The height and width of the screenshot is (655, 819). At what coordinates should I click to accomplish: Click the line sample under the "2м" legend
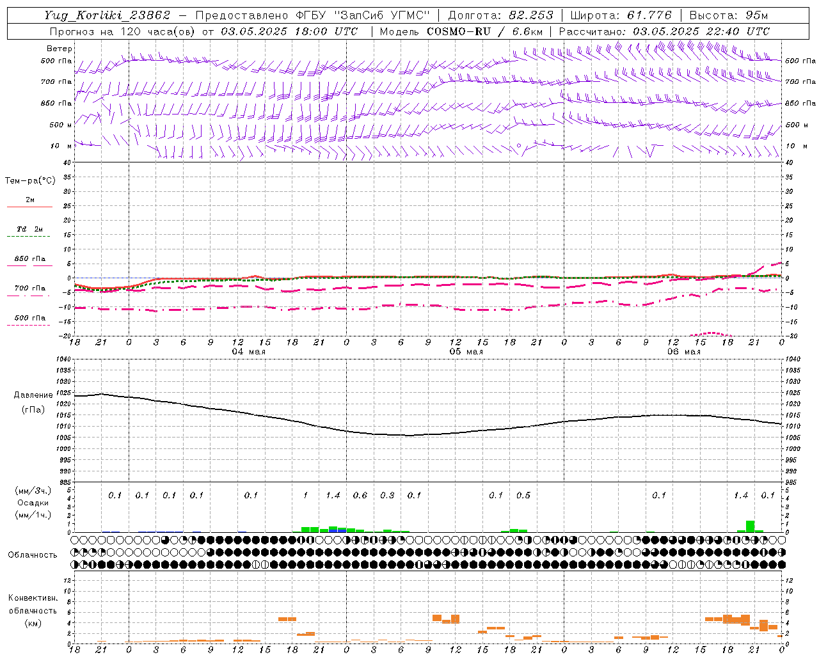(29, 207)
